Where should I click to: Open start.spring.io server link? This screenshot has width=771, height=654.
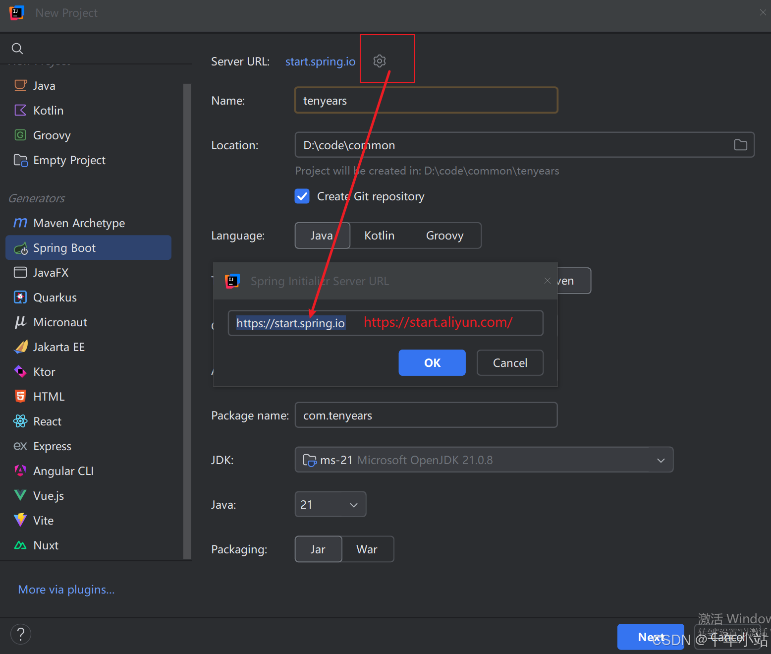[x=321, y=61]
